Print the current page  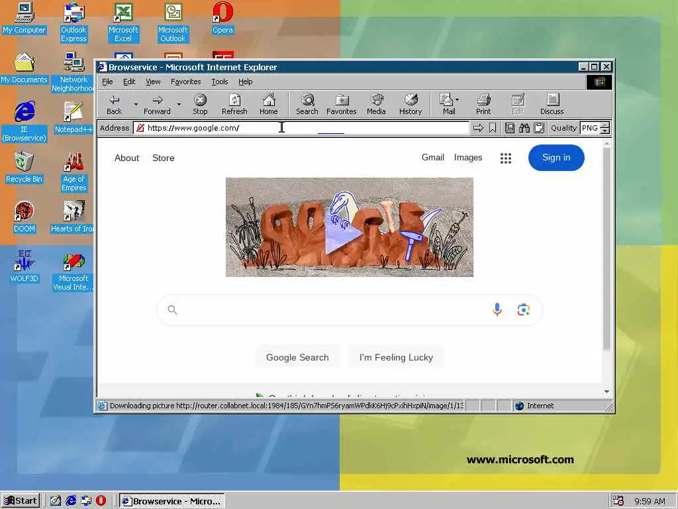click(483, 105)
